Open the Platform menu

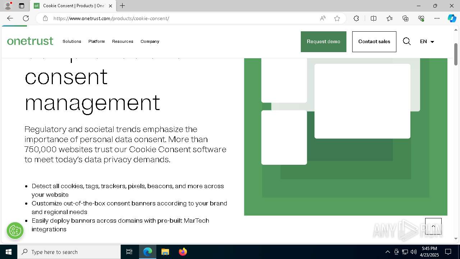coord(97,41)
